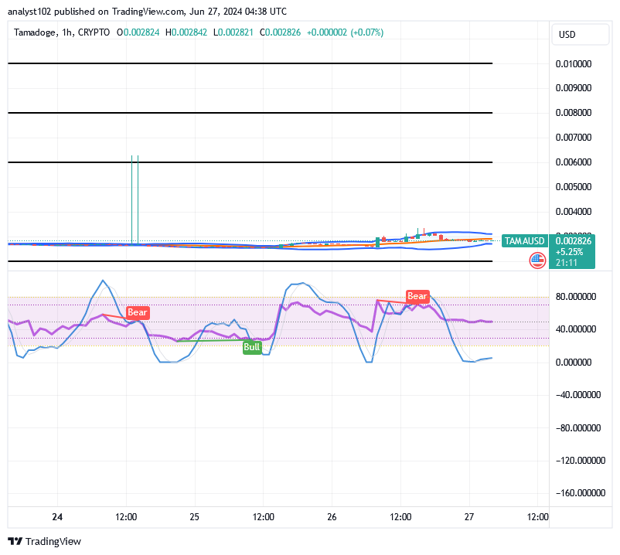Click the first red Bear divergence label
Viewport: 620px width, 555px height.
click(x=137, y=312)
